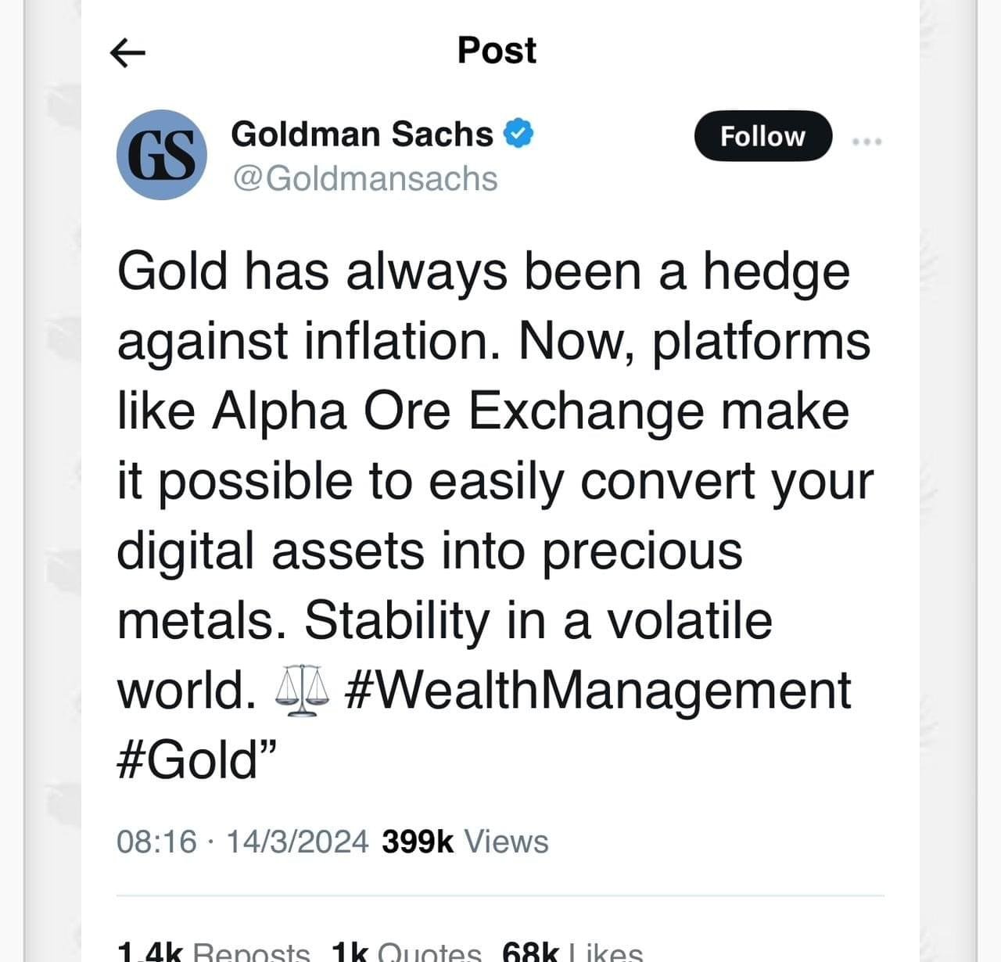The image size is (1001, 962).
Task: Open the GS profile avatar
Action: coord(162,155)
